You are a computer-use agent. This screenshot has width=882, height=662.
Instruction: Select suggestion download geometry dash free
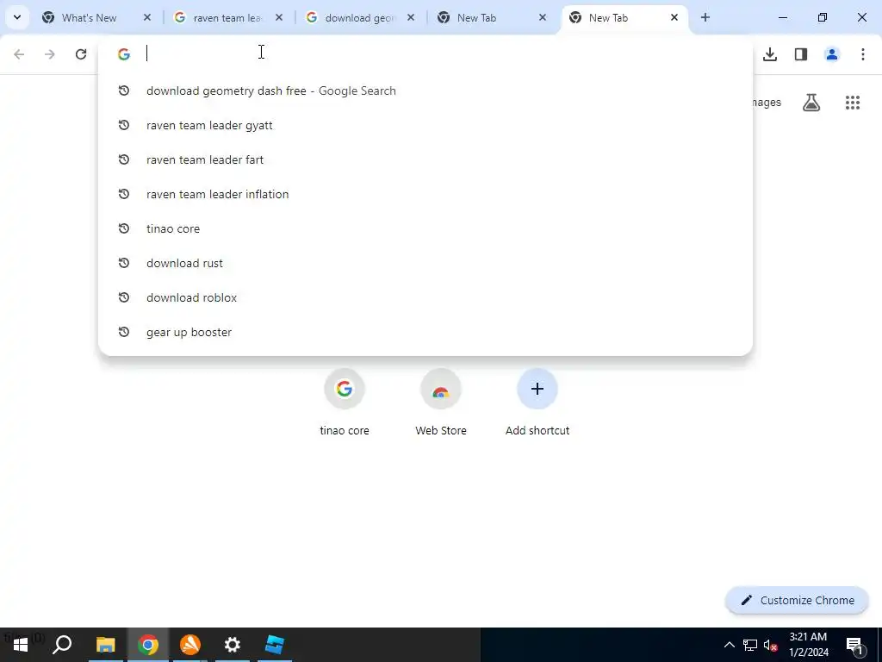[x=425, y=91]
